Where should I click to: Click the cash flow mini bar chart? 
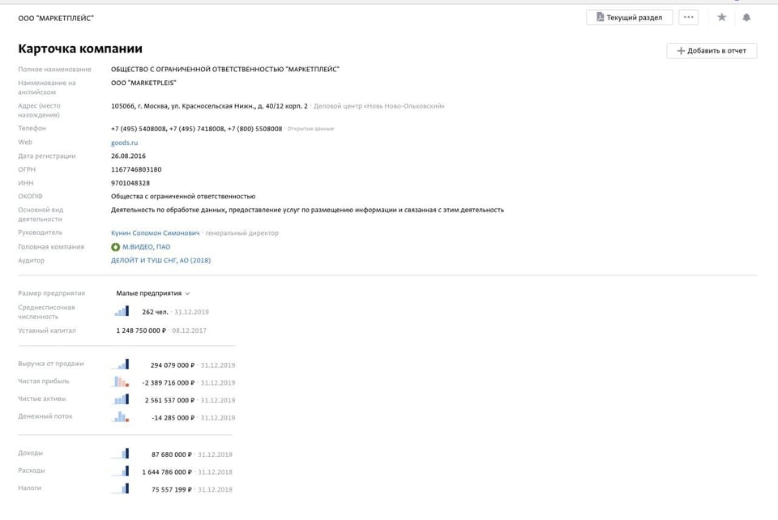(121, 417)
